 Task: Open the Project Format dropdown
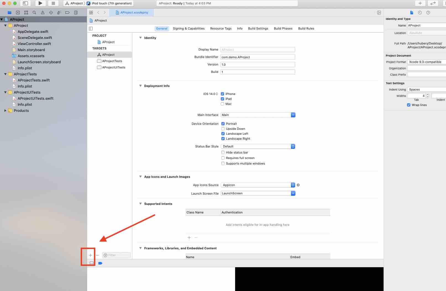(426, 62)
